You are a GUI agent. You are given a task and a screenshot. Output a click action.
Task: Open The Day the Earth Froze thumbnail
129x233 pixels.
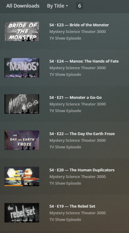22,140
